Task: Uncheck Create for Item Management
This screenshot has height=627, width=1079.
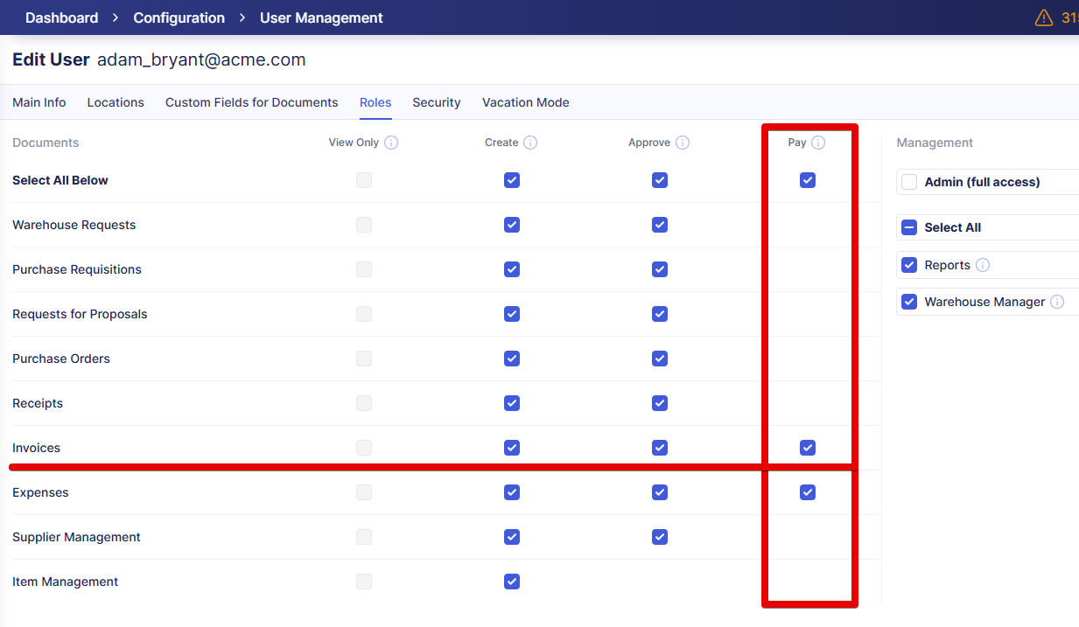Action: [512, 582]
